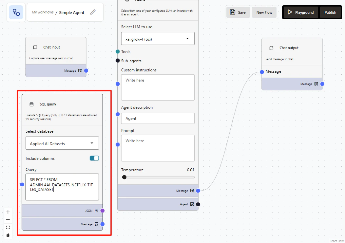Screen dimensions: 345x243
Task: Inspect SQL query Message output icon
Action: 96,224
